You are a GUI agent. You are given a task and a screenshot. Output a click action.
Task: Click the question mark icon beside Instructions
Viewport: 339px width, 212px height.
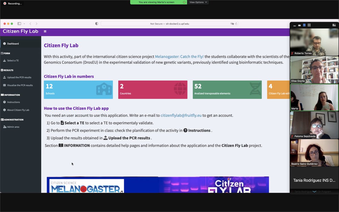coord(5,102)
